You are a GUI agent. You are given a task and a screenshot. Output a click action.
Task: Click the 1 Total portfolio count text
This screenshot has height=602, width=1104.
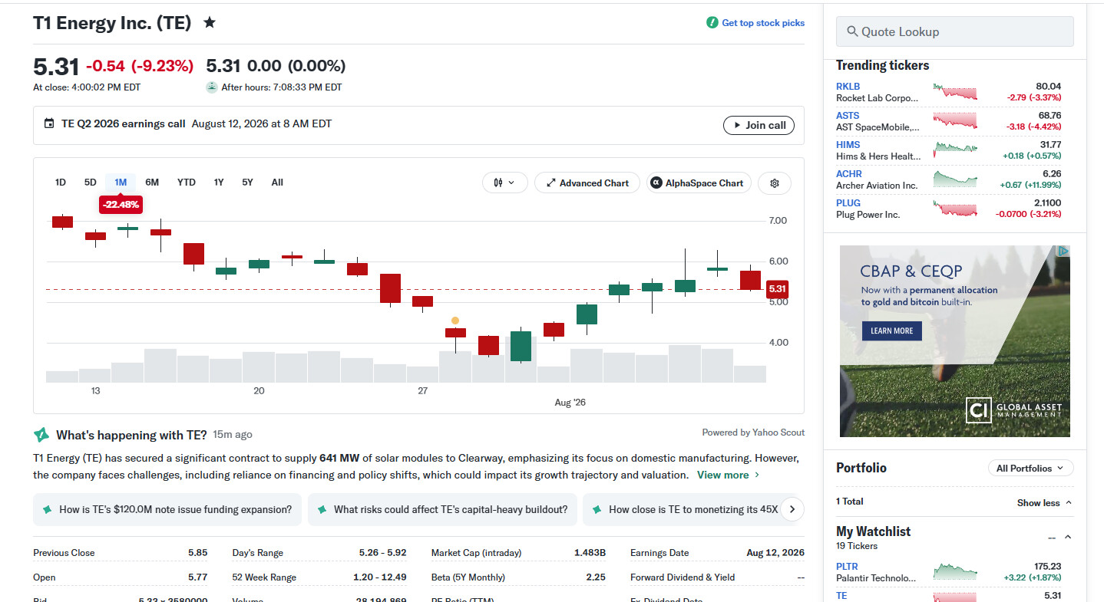(x=850, y=502)
